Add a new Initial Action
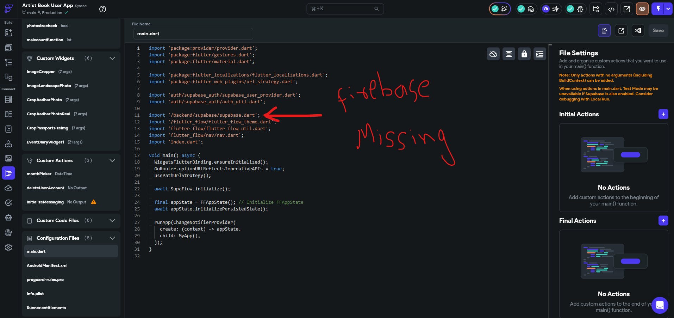This screenshot has width=674, height=318. (x=663, y=114)
